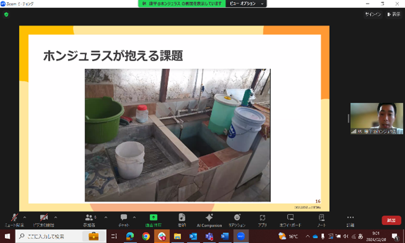Click slide page number 16
405x243 pixels.
pos(318,201)
